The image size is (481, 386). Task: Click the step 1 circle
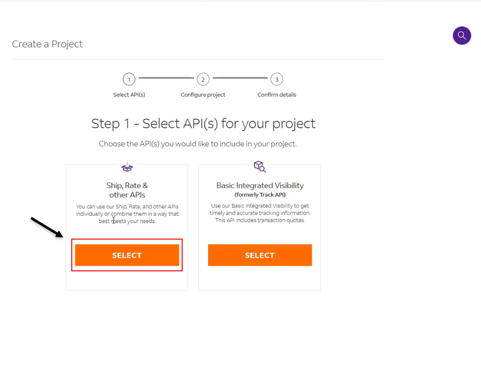[129, 79]
